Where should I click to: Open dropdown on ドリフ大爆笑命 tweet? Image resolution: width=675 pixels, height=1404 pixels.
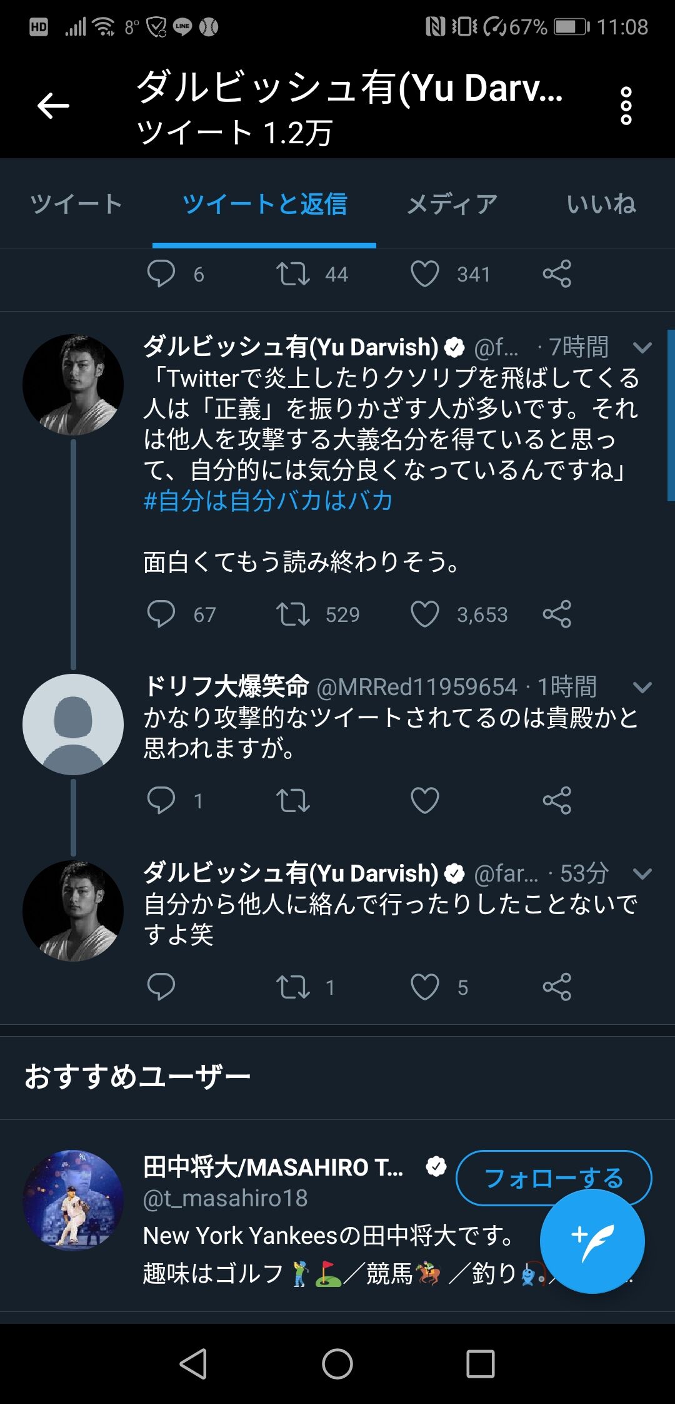pos(642,687)
